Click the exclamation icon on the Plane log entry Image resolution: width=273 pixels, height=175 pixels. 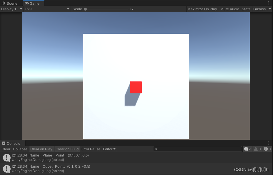6,157
